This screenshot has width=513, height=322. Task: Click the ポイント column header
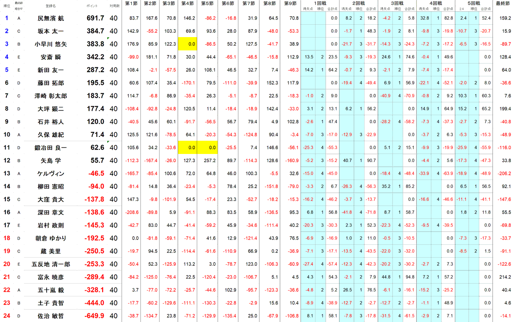point(93,6)
